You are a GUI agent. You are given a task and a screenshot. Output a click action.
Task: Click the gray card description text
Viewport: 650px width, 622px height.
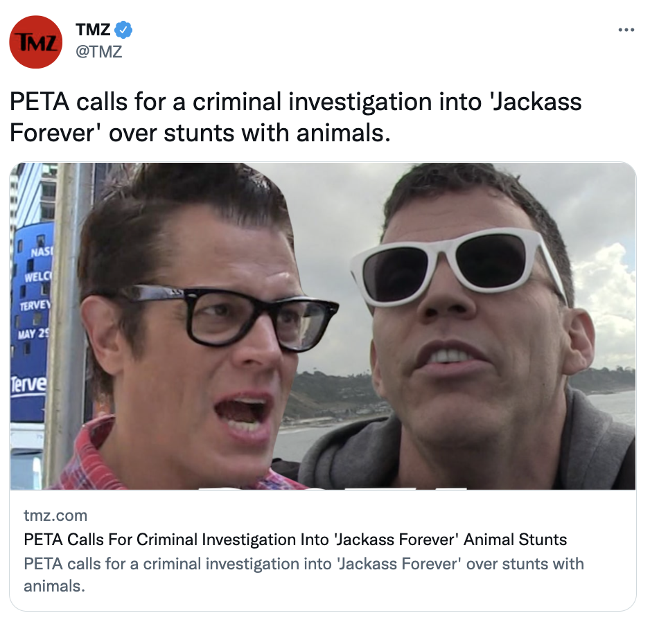[x=304, y=575]
